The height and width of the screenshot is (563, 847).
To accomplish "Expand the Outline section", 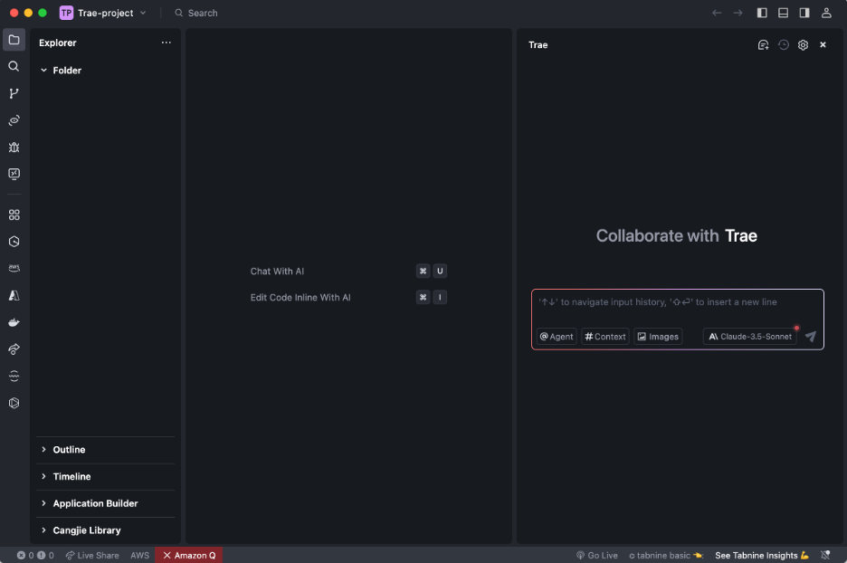I will (x=68, y=449).
